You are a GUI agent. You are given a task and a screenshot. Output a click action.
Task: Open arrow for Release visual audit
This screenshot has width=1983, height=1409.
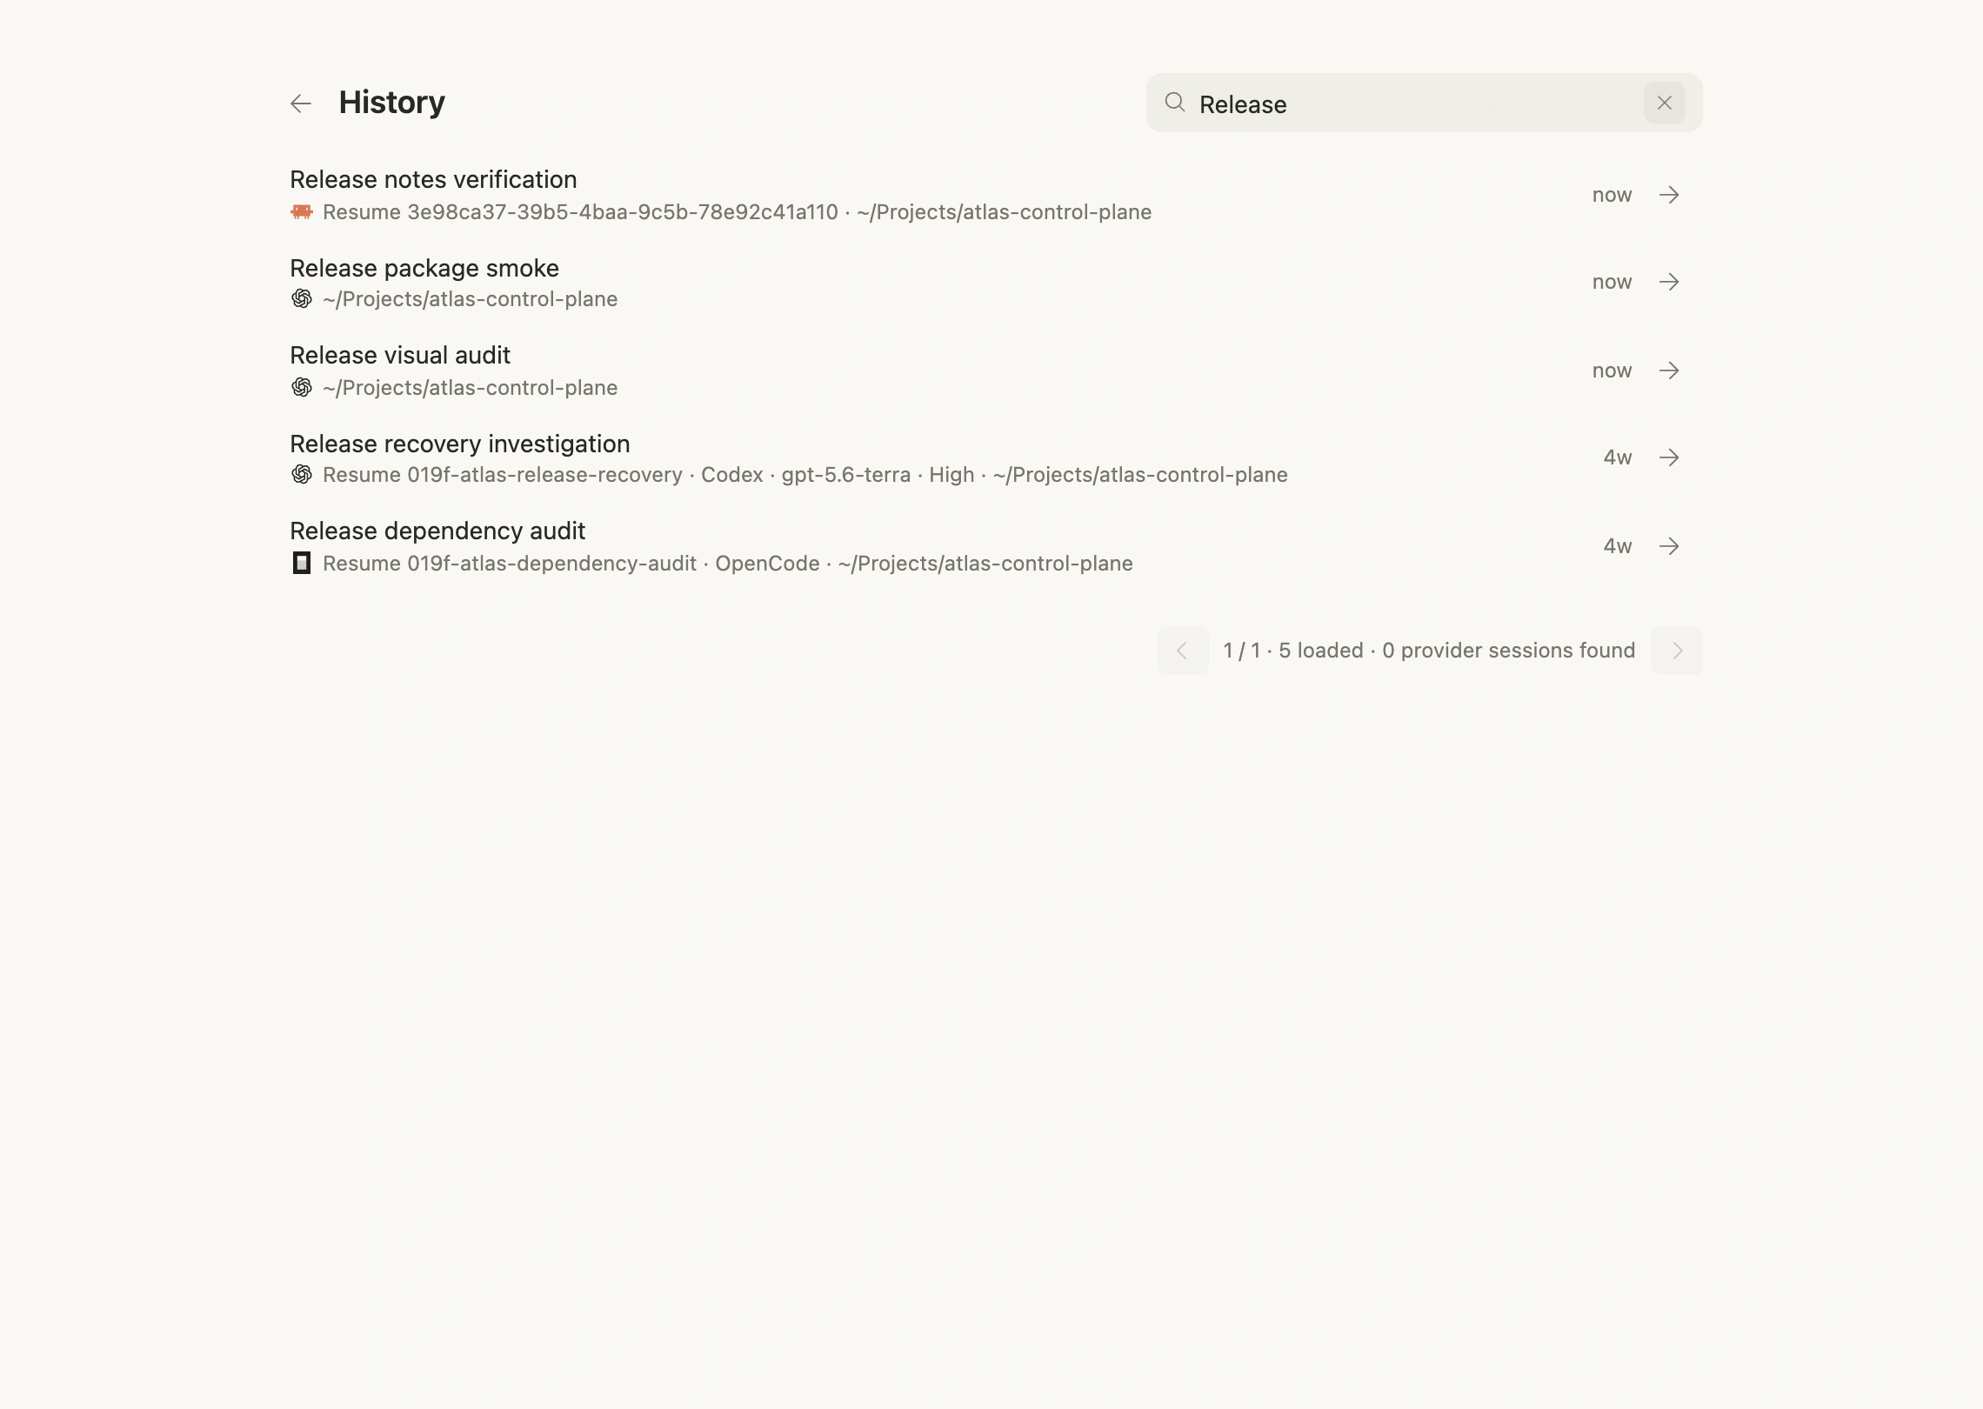point(1669,371)
